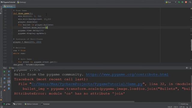192x108 pixels.
Task: Open the Python Console tool window
Action: [31, 104]
